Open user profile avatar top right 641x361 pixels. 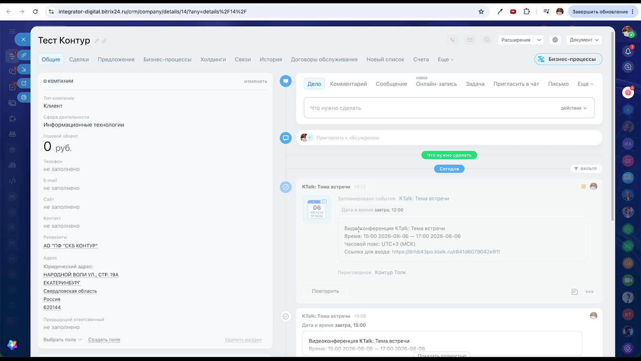[627, 31]
